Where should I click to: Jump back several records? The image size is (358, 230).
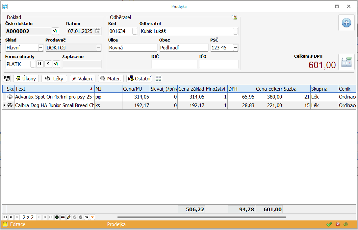pyautogui.click(x=11, y=217)
